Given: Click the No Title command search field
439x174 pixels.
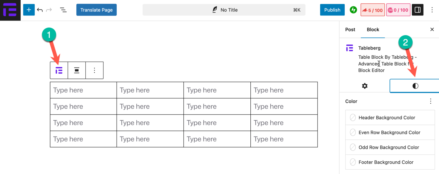Looking at the screenshot, I should [224, 10].
